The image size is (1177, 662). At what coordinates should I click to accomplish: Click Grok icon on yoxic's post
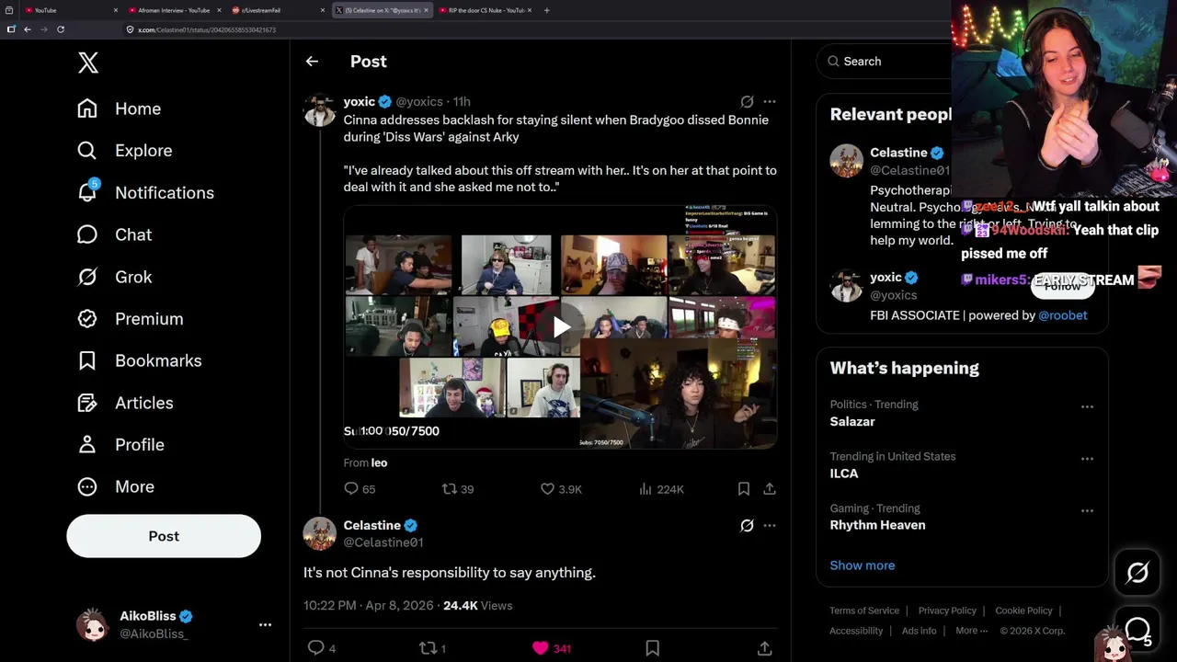click(x=747, y=102)
